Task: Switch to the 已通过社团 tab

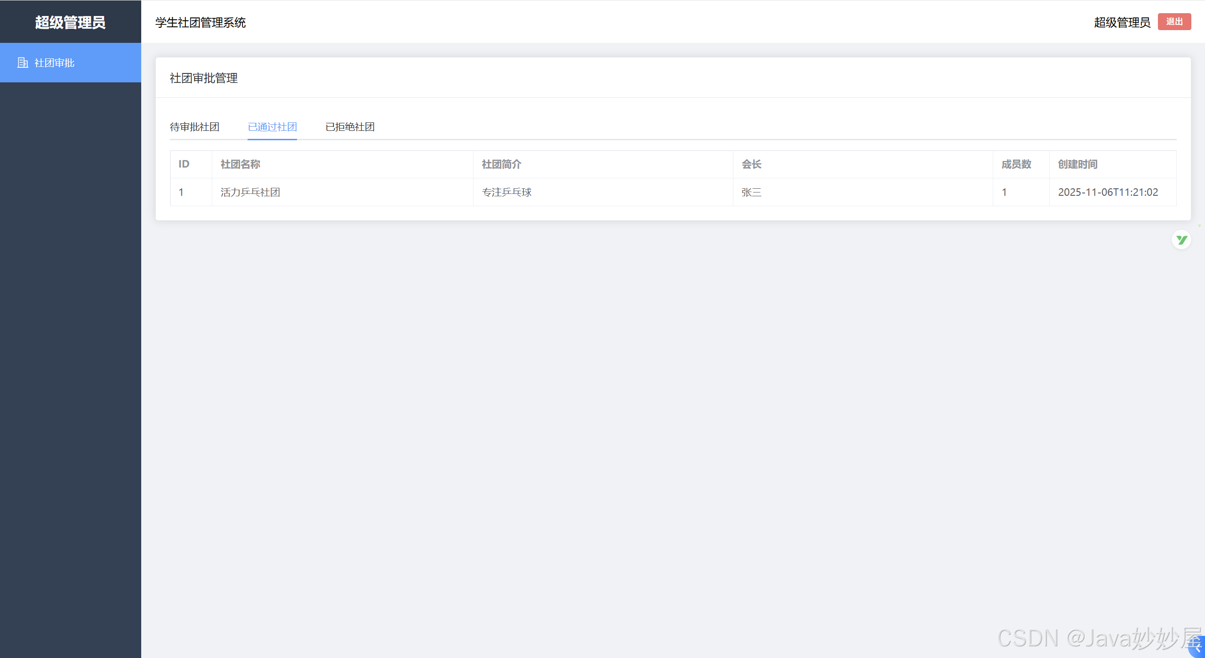Action: [272, 127]
